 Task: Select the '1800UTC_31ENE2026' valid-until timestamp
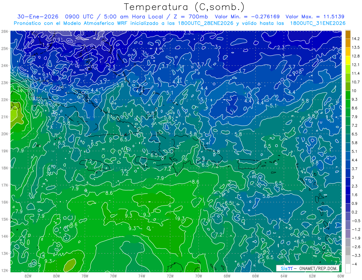pos(318,23)
